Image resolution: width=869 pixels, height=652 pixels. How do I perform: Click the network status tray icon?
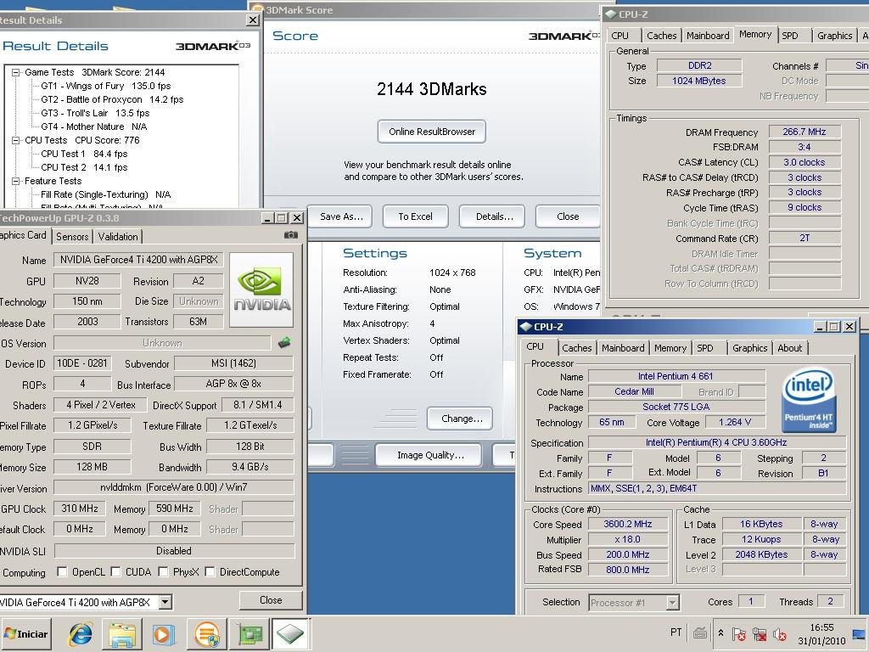(x=760, y=634)
